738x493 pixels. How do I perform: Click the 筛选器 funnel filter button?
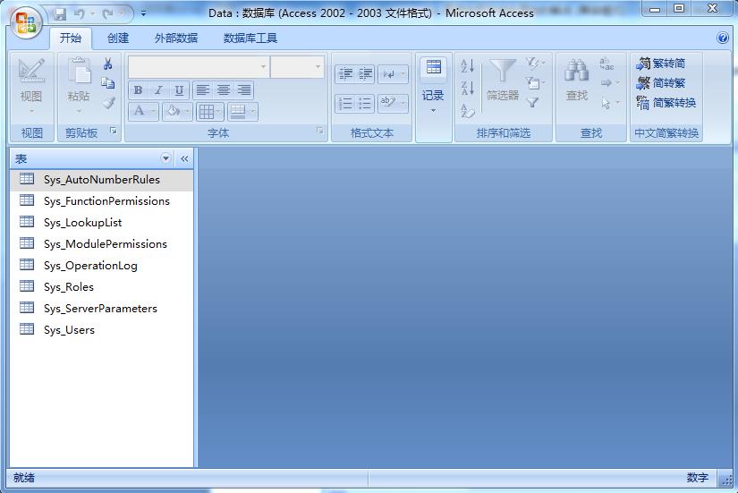pos(502,80)
